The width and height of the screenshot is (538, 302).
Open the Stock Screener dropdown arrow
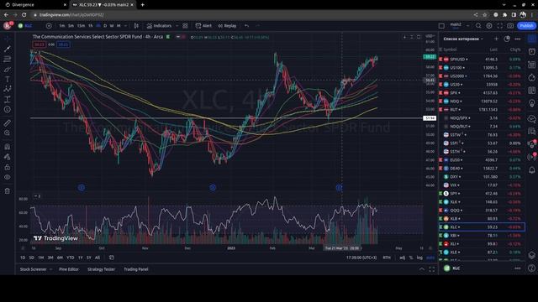(x=50, y=269)
